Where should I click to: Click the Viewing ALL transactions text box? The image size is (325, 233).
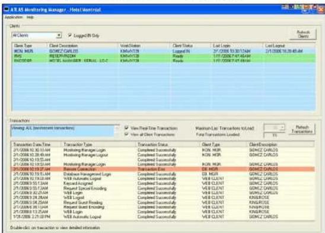pyautogui.click(x=62, y=131)
